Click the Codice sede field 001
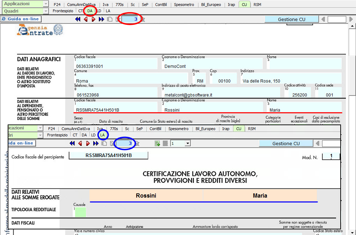356x235 pixels. [328, 92]
